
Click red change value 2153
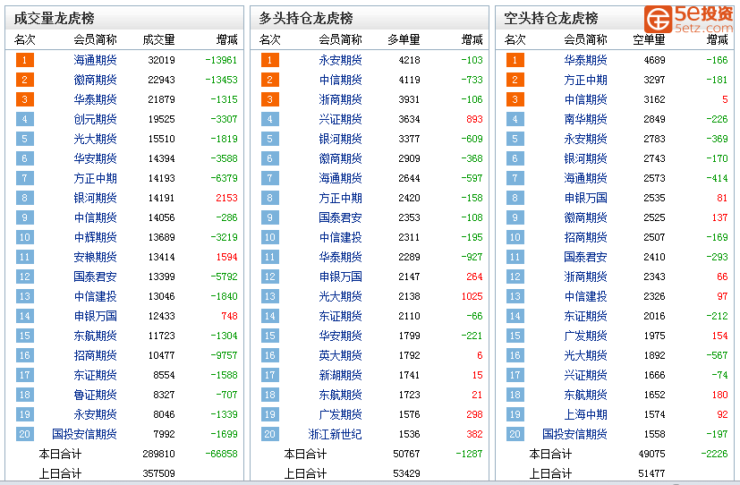(226, 198)
